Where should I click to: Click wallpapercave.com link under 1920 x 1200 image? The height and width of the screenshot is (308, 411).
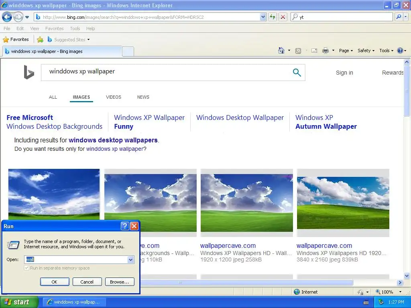click(x=228, y=246)
